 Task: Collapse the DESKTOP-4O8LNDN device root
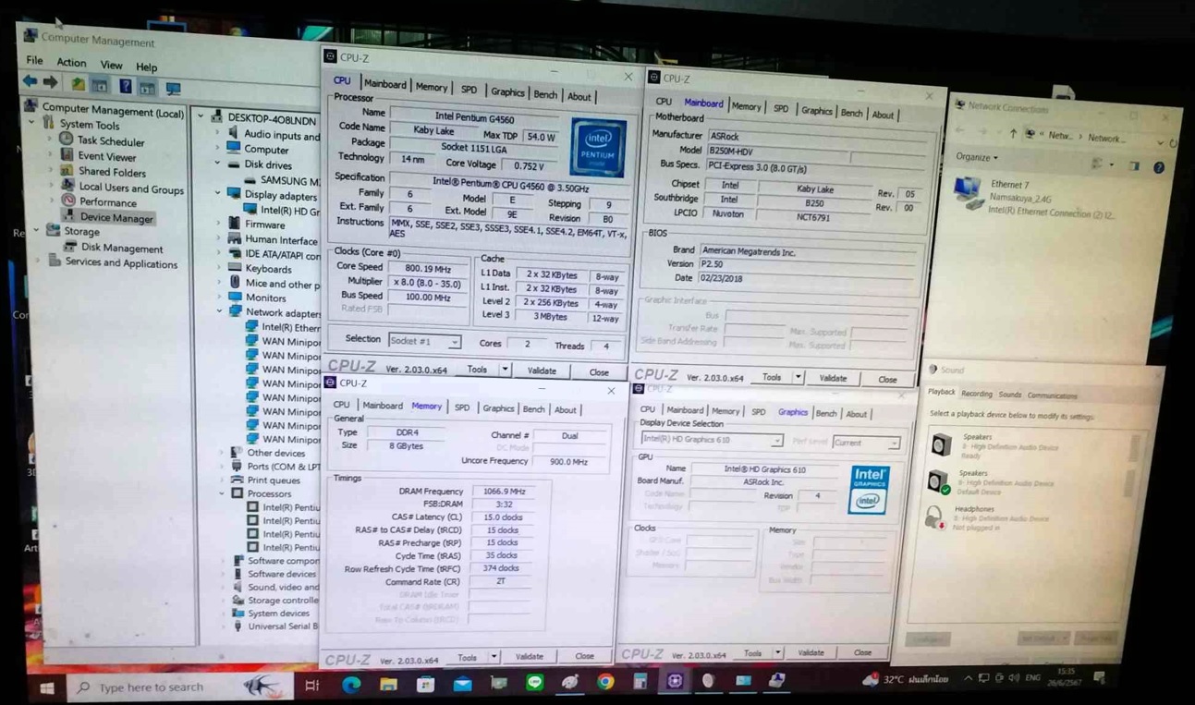[201, 116]
